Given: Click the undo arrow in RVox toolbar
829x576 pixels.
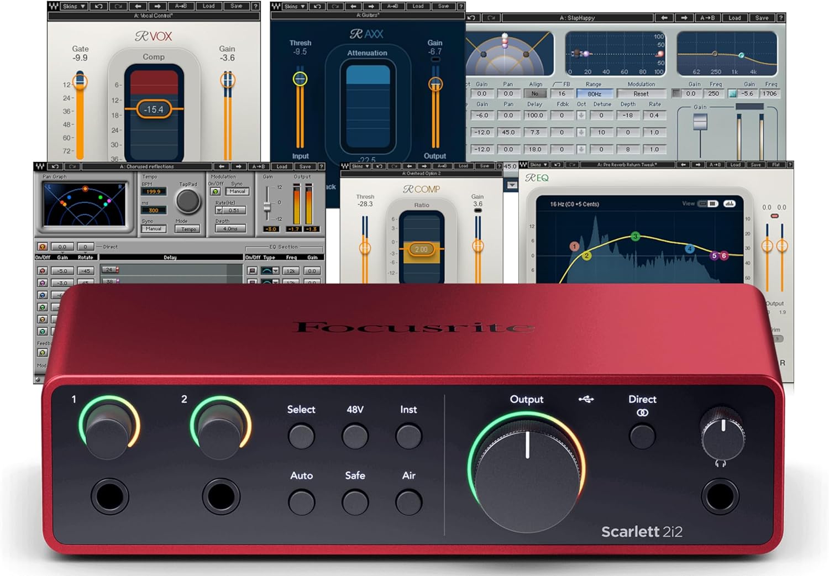Looking at the screenshot, I should [x=98, y=6].
